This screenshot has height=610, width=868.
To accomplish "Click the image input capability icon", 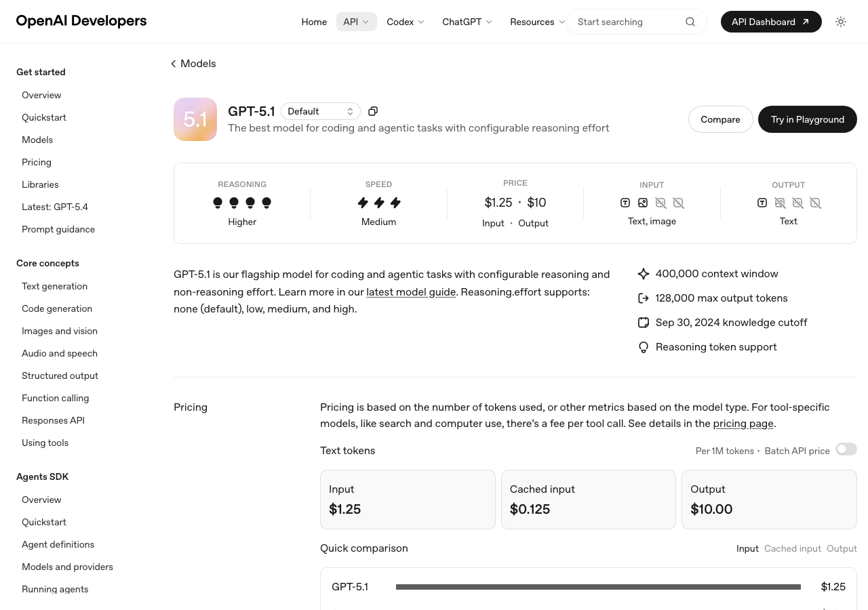I will [x=643, y=203].
